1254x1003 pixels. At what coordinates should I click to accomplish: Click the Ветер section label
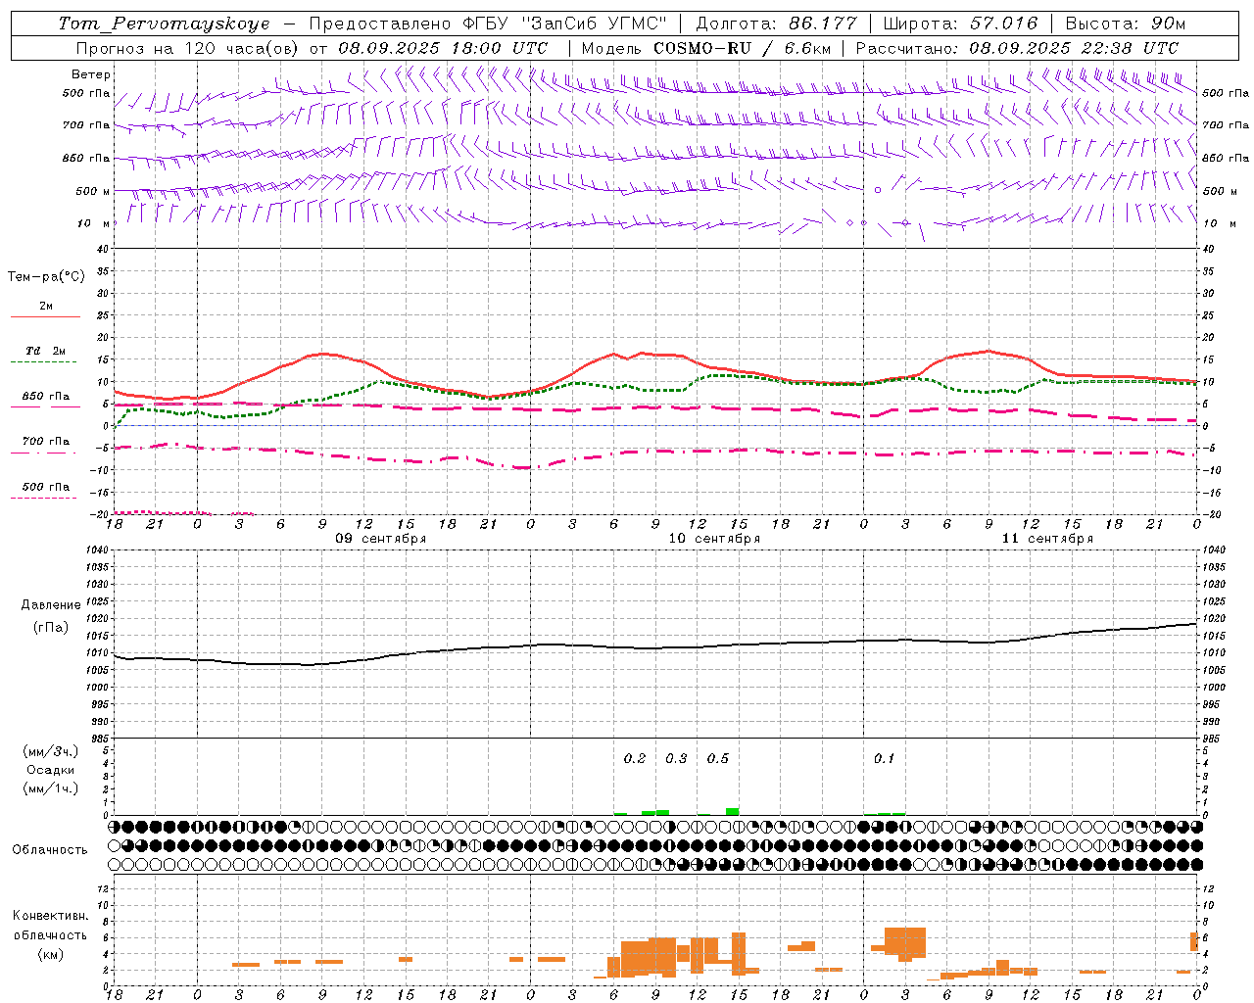pos(91,74)
